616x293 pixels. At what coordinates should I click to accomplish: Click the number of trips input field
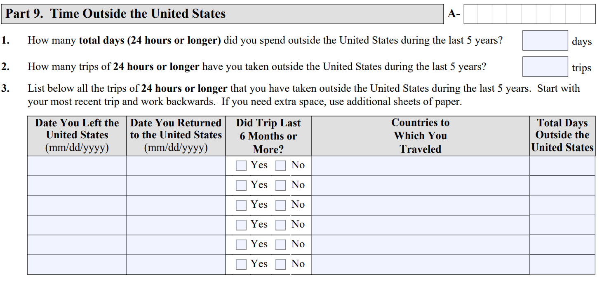545,67
